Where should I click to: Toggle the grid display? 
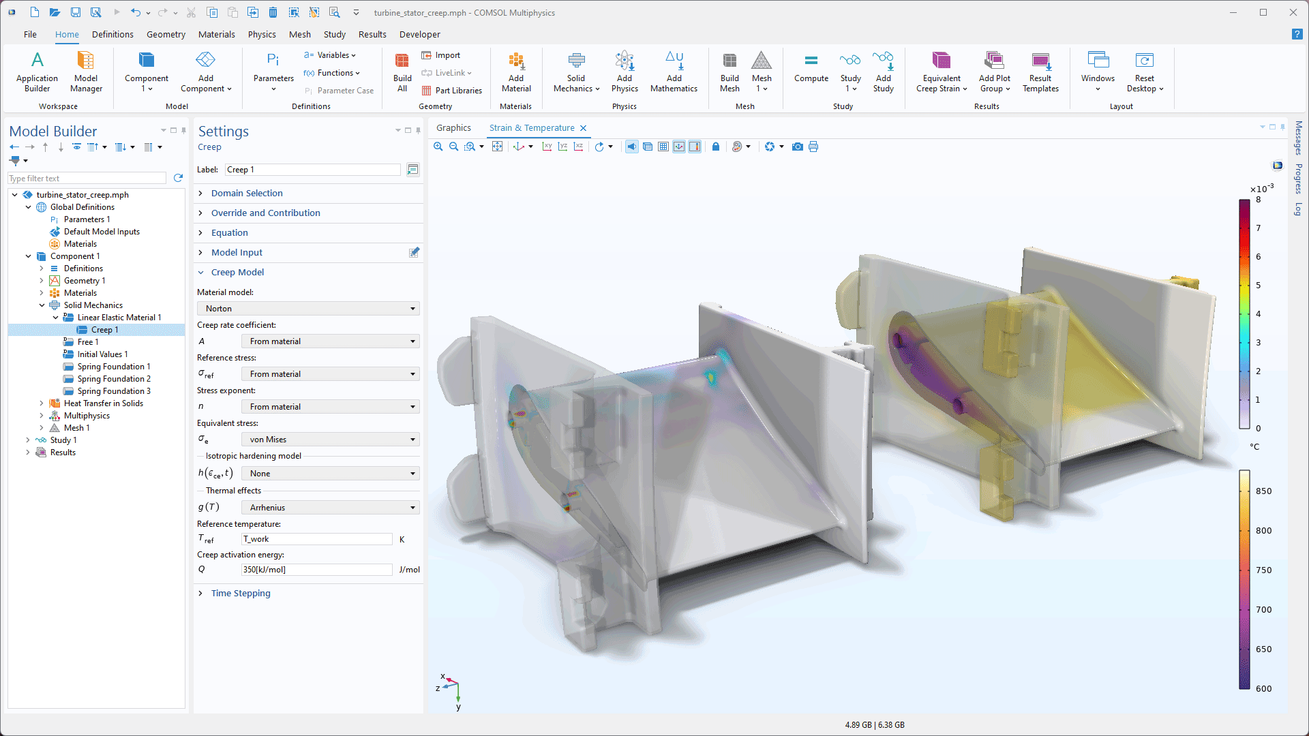tap(663, 147)
